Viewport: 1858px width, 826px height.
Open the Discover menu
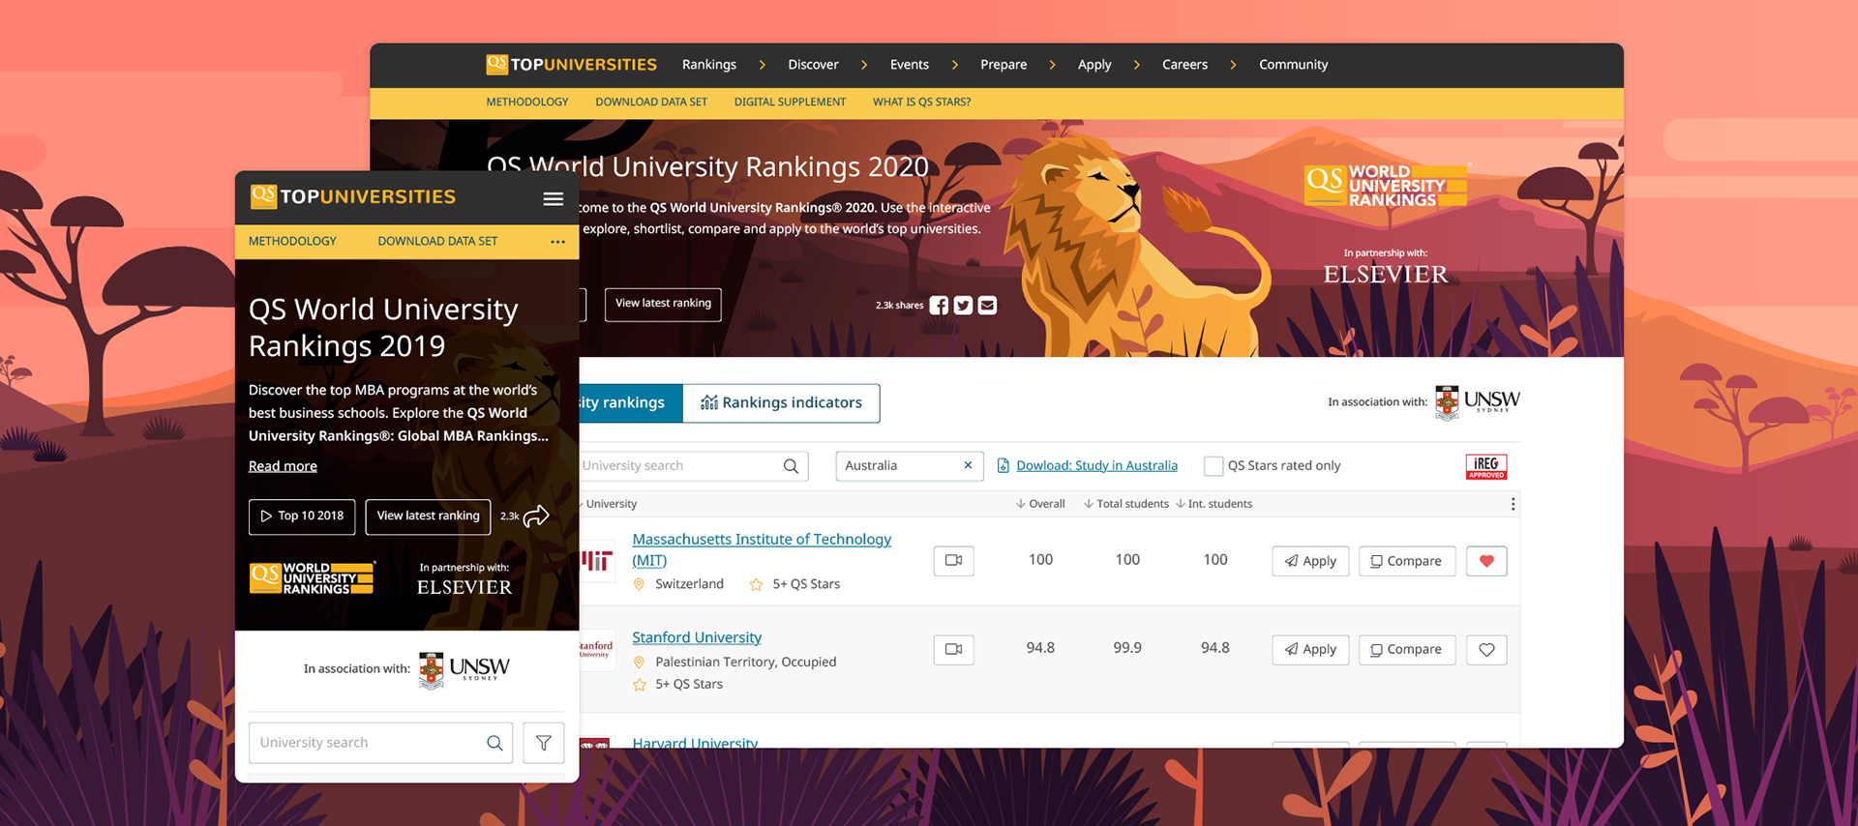click(813, 65)
